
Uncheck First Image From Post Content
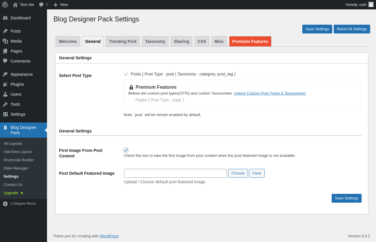click(126, 150)
